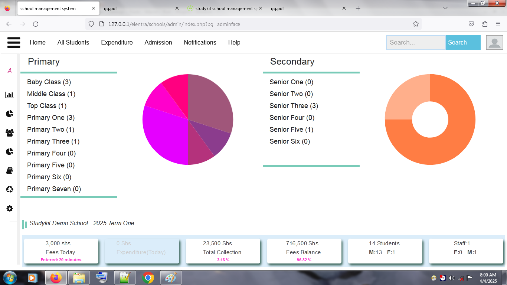This screenshot has height=285, width=507.
Task: Switch to the All Students menu item
Action: pos(73,42)
